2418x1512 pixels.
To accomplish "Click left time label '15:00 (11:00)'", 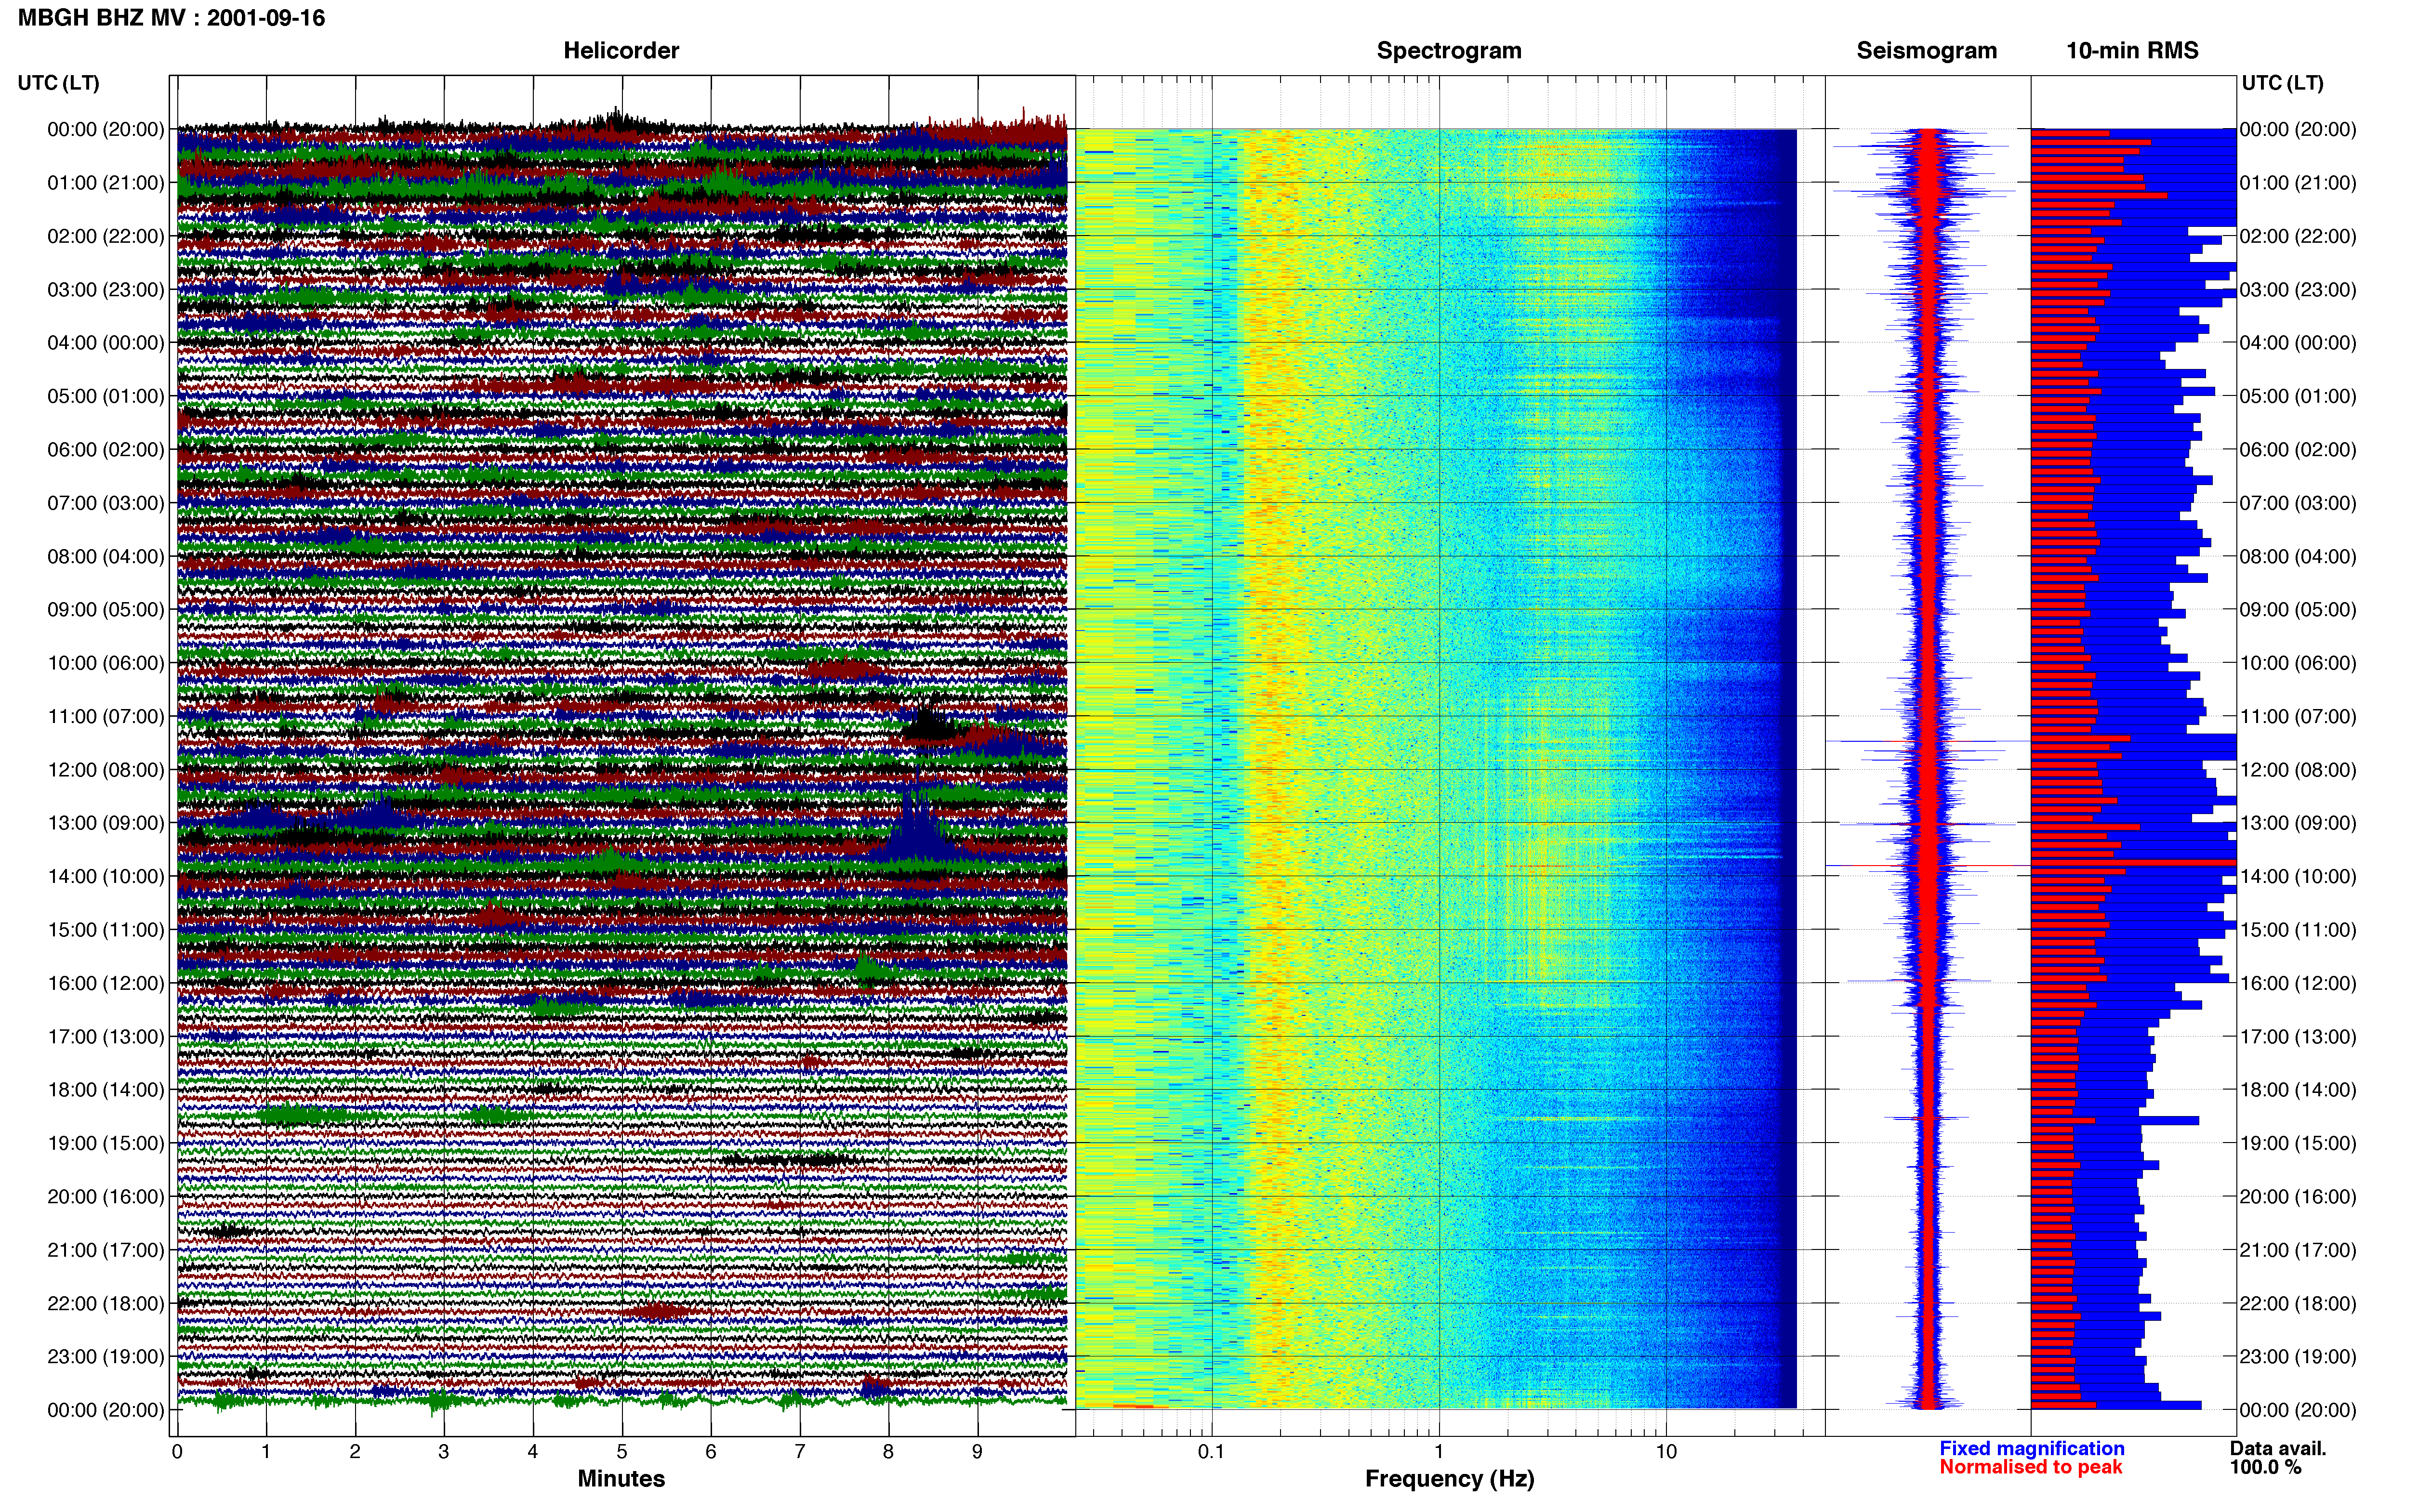I will click(105, 930).
